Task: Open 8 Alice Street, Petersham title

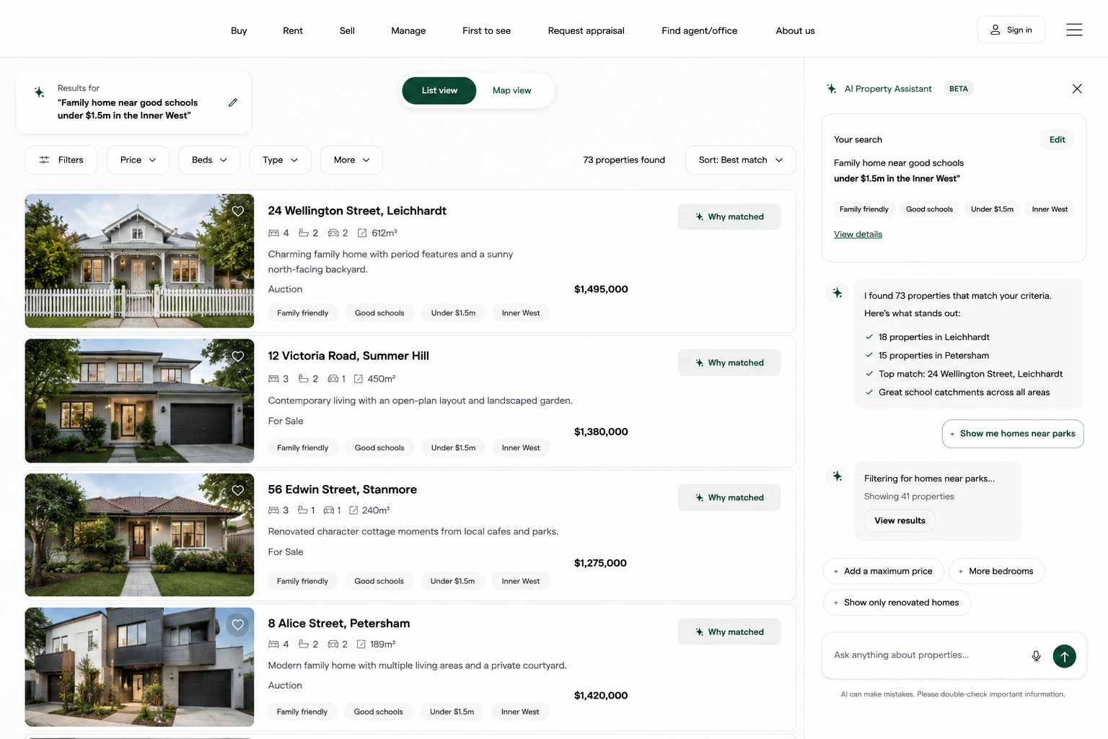Action: click(x=339, y=624)
